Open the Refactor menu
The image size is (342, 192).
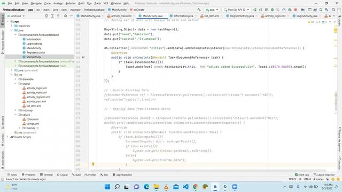tap(71, 3)
